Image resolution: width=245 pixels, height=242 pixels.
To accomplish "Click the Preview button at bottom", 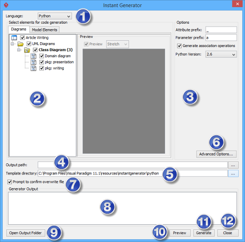I will (x=180, y=233).
